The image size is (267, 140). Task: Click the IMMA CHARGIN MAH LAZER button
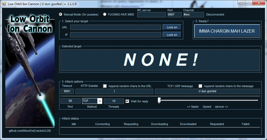pos(227,31)
